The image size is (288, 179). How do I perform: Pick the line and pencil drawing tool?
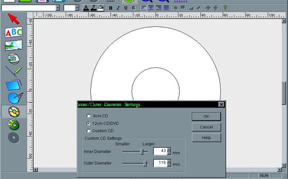pyautogui.click(x=13, y=72)
